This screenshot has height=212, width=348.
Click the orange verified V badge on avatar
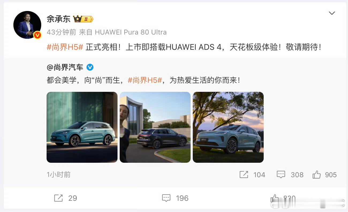click(x=37, y=35)
